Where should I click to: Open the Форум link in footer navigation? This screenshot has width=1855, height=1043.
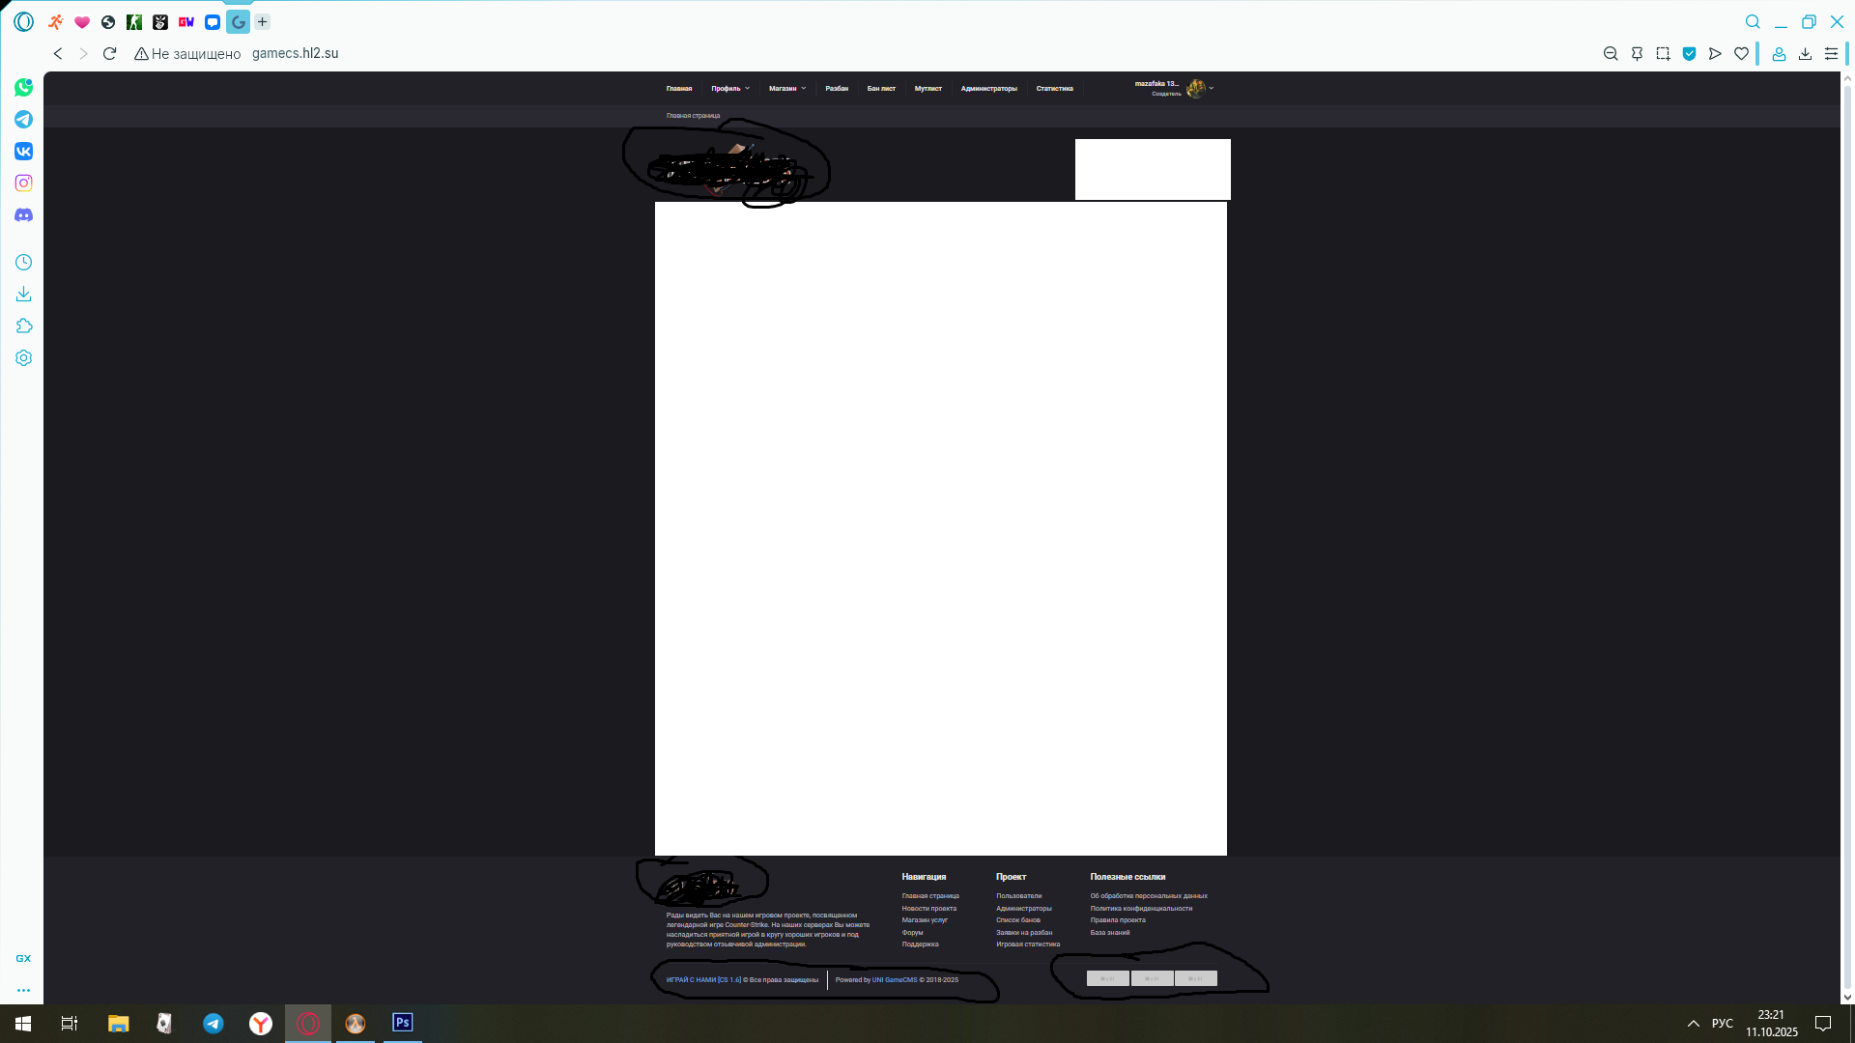(912, 933)
